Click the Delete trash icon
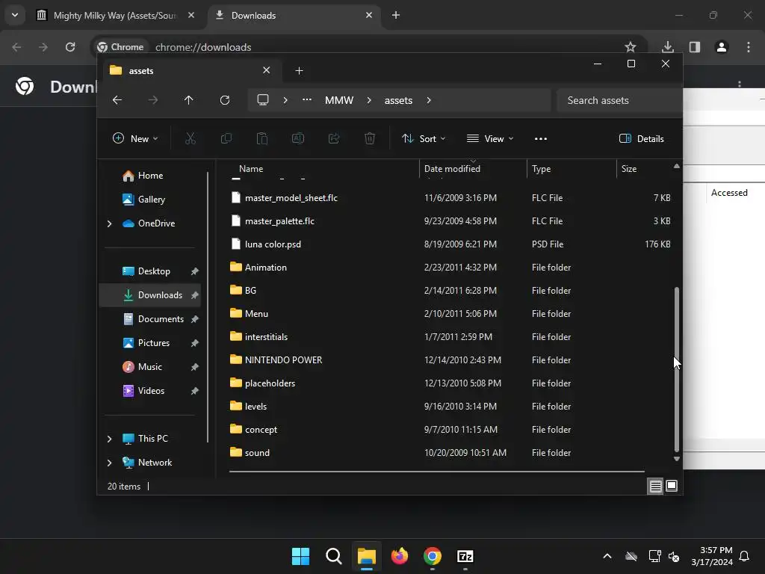Image resolution: width=765 pixels, height=574 pixels. pos(370,138)
